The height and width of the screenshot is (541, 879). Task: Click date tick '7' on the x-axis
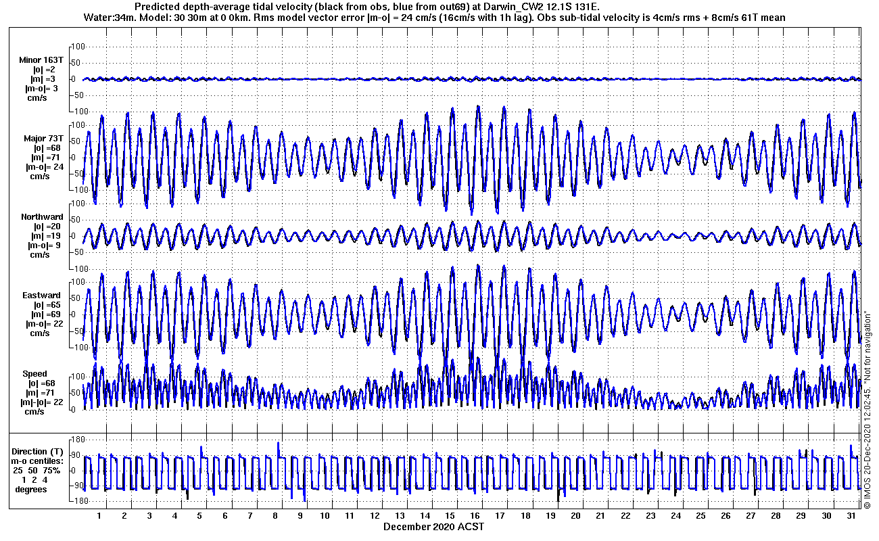coord(250,516)
